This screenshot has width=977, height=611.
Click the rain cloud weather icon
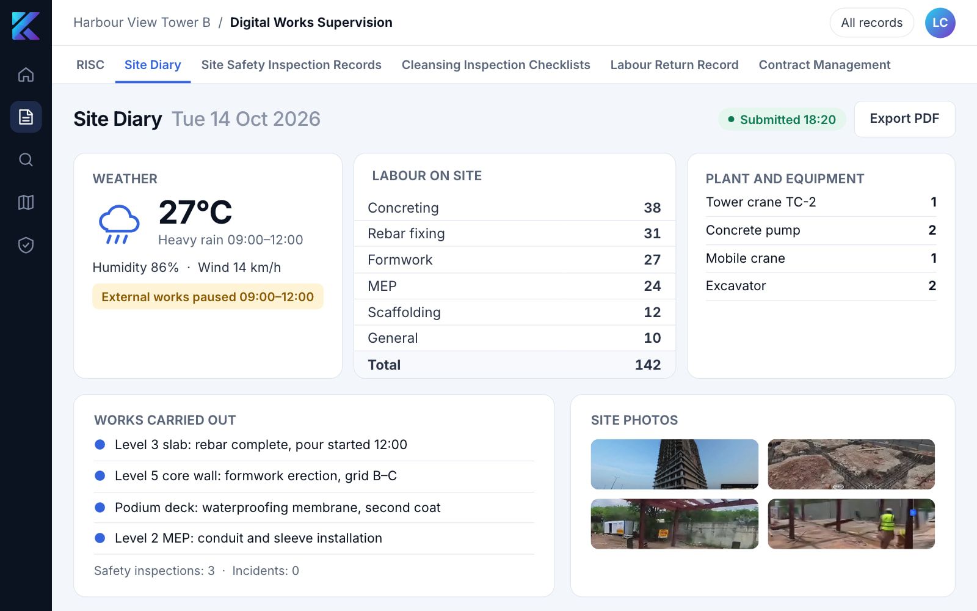(x=119, y=224)
